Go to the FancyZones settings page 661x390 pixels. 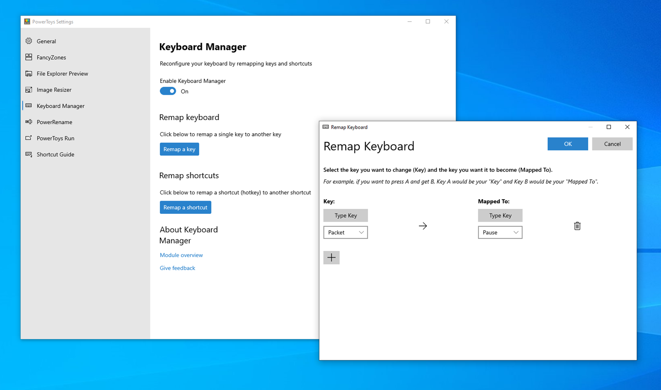[51, 57]
